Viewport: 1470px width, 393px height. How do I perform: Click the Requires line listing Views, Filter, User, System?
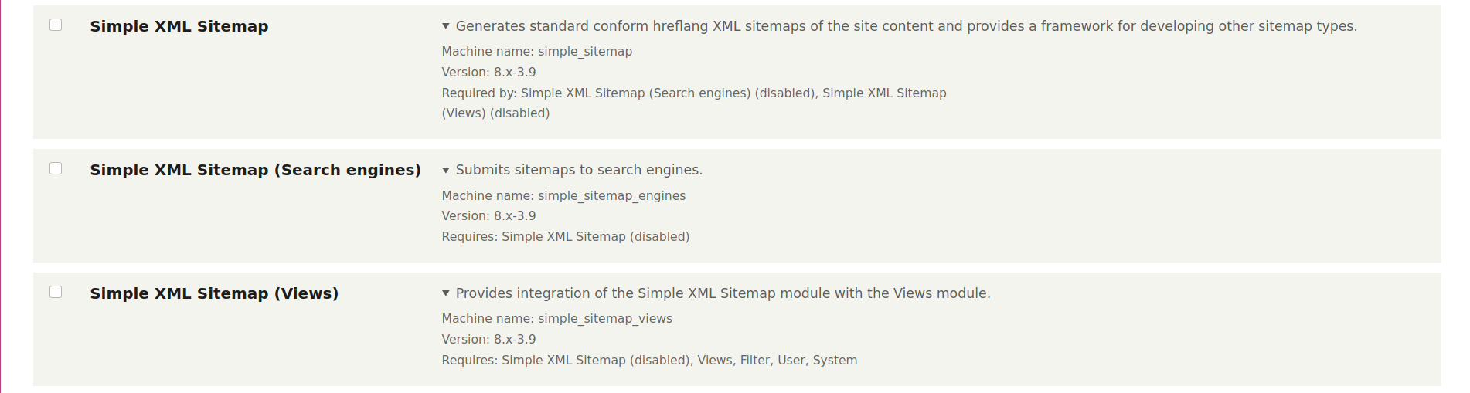coord(649,361)
